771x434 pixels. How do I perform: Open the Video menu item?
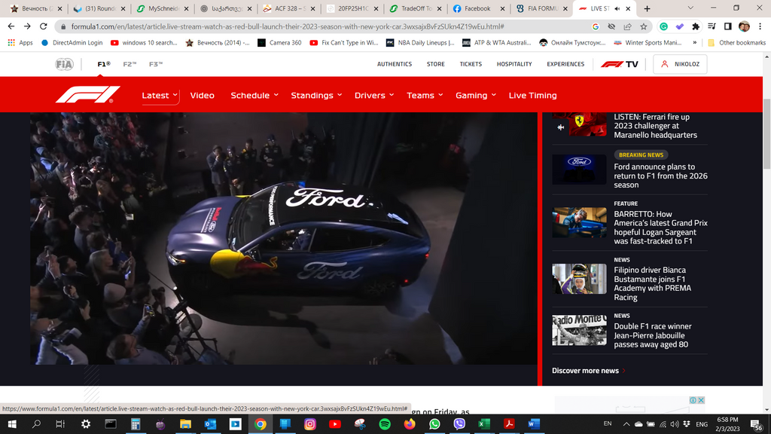pos(202,96)
